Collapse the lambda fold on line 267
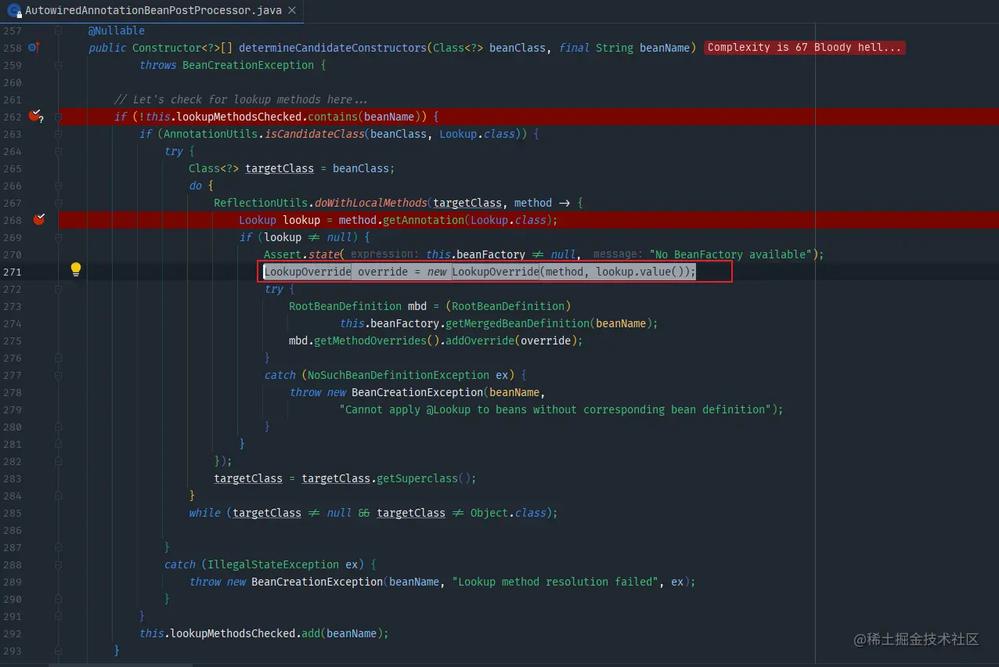 59,203
